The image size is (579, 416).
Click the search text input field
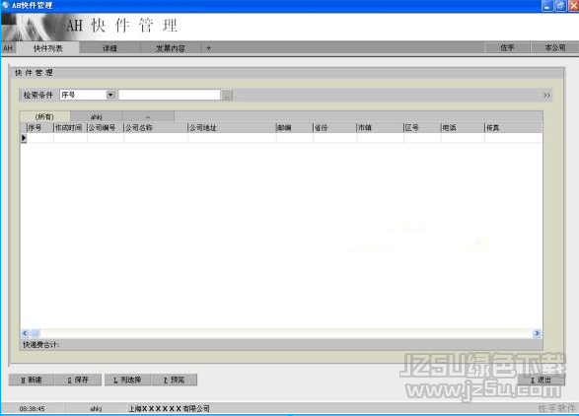(169, 95)
